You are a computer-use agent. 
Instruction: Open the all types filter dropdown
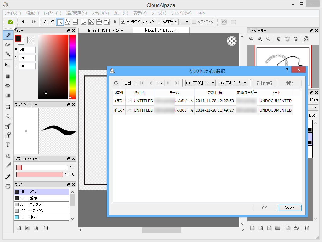(x=200, y=83)
